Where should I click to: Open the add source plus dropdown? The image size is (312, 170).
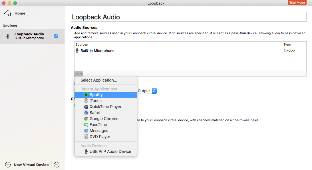(x=79, y=74)
